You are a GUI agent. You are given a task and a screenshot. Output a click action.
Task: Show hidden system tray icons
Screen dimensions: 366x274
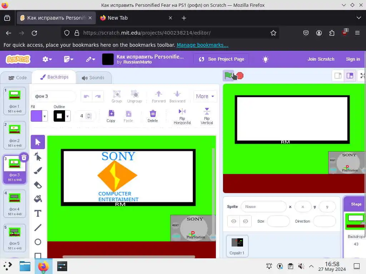click(311, 266)
